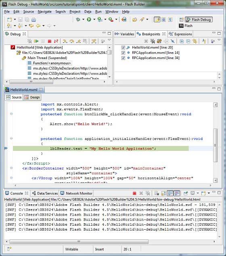Switch editor to Source mode
The image size is (226, 256).
(14, 97)
